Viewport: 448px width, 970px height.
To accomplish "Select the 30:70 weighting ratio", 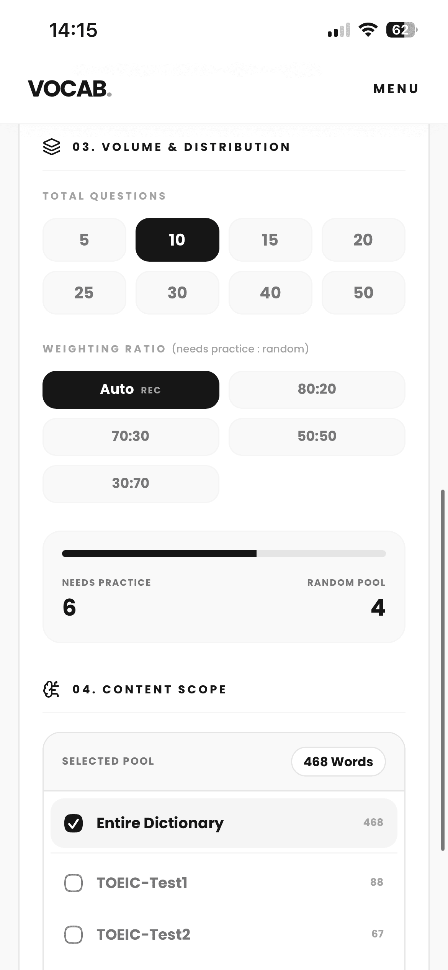I will click(131, 483).
